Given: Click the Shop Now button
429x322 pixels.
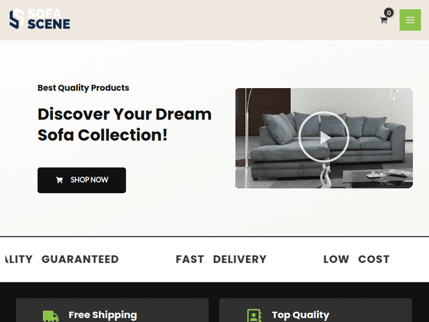Looking at the screenshot, I should pos(82,180).
